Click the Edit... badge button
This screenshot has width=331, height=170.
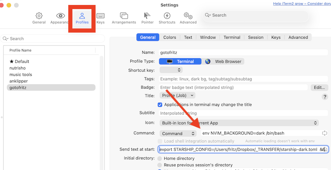(x=319, y=87)
